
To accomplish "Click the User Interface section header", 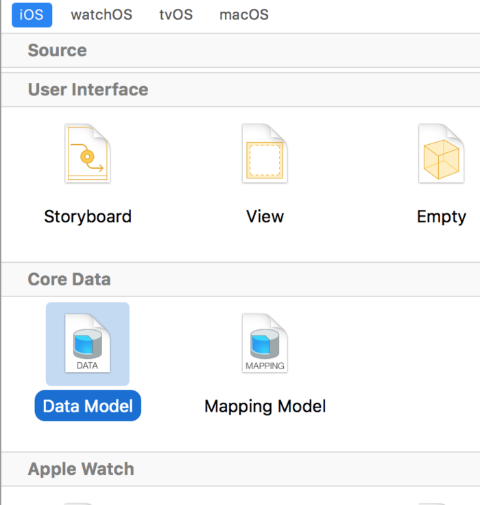I will (x=88, y=90).
